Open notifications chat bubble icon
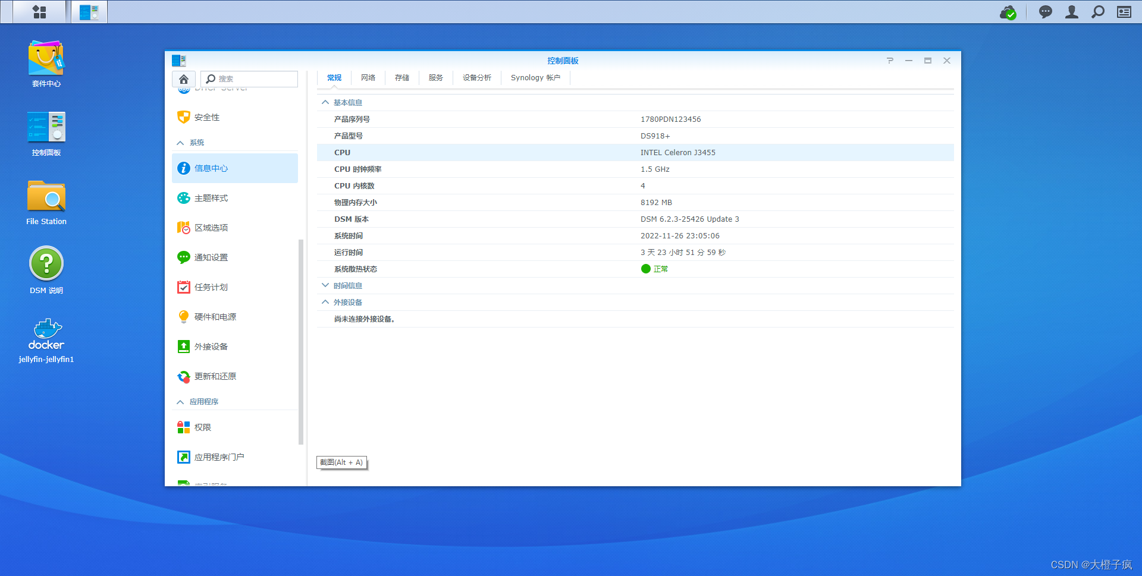Image resolution: width=1142 pixels, height=576 pixels. [x=1046, y=12]
